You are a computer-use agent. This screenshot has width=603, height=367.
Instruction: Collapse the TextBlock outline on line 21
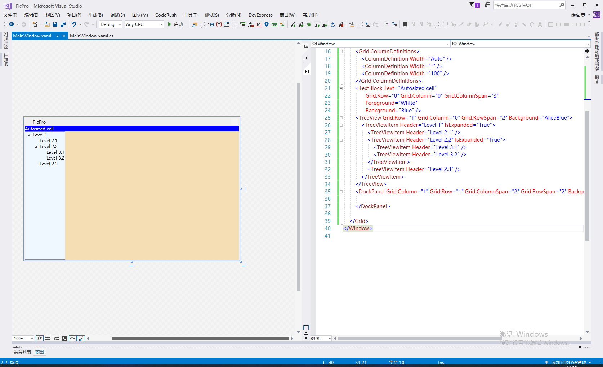point(341,88)
